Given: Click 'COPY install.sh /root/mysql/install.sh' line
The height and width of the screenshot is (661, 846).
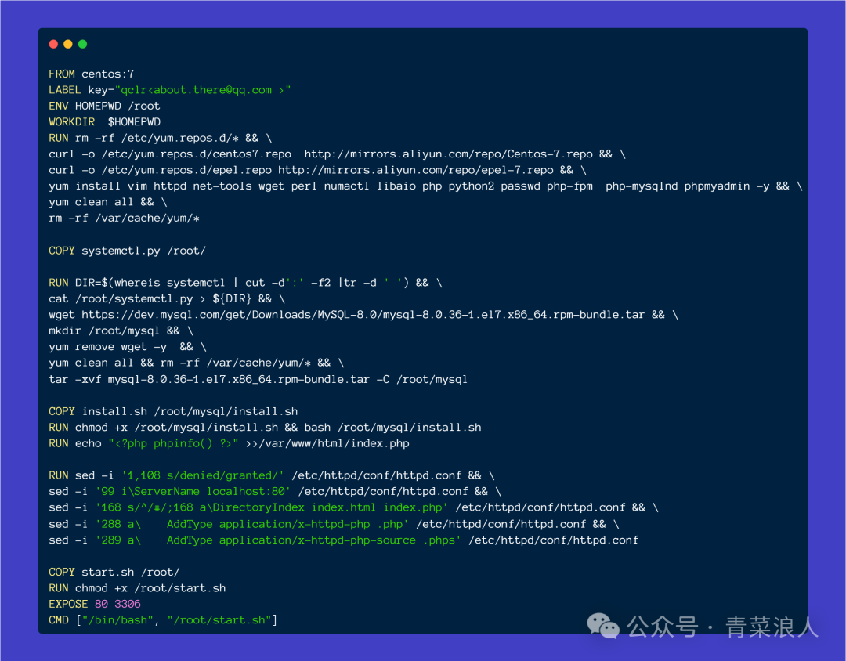Looking at the screenshot, I should (173, 411).
